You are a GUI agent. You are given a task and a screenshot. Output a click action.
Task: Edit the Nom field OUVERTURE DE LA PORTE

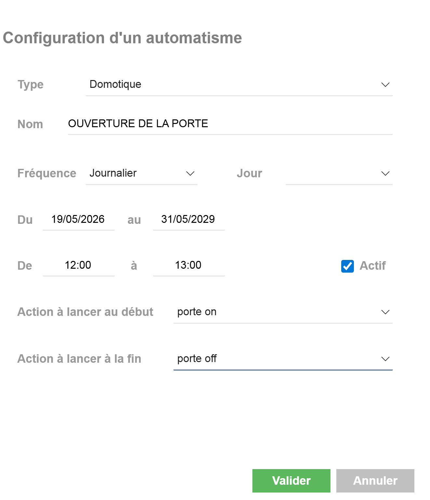[230, 124]
